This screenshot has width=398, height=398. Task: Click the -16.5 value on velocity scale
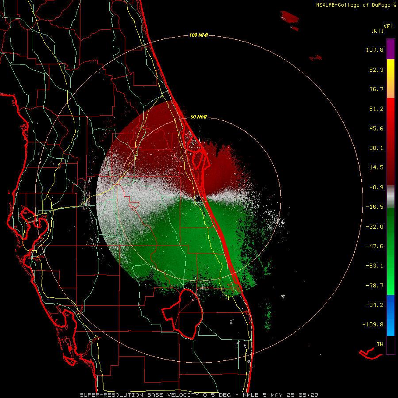[x=375, y=207]
